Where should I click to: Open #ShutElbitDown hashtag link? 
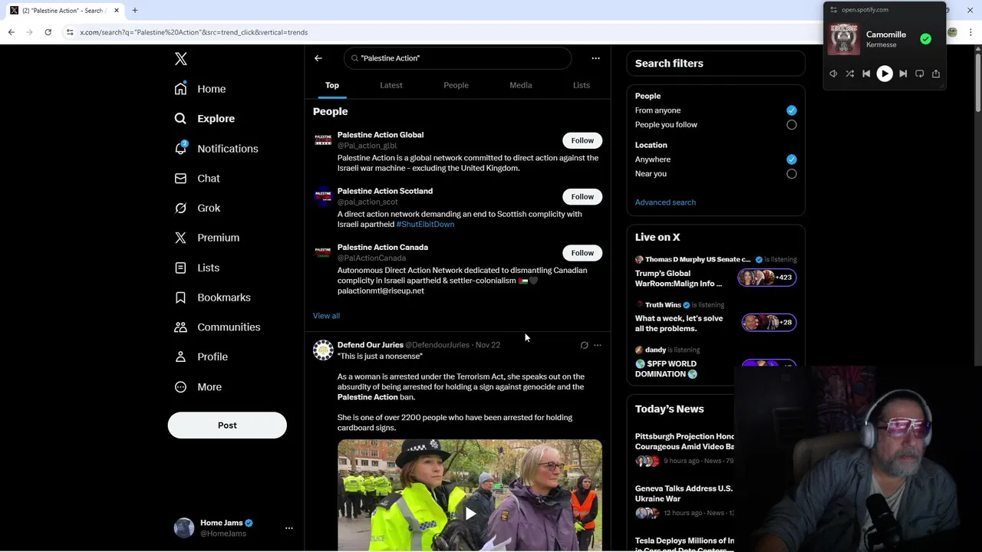425,225
